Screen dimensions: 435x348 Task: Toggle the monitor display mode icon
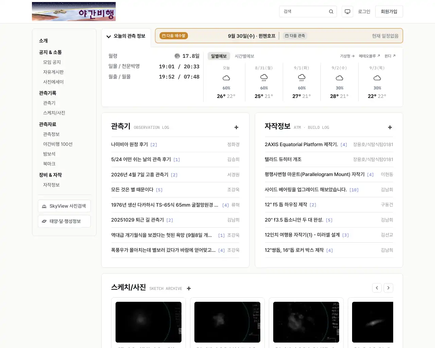(347, 12)
